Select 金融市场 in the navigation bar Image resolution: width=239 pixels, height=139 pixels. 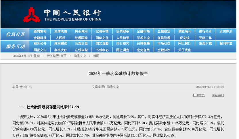coord(143,31)
